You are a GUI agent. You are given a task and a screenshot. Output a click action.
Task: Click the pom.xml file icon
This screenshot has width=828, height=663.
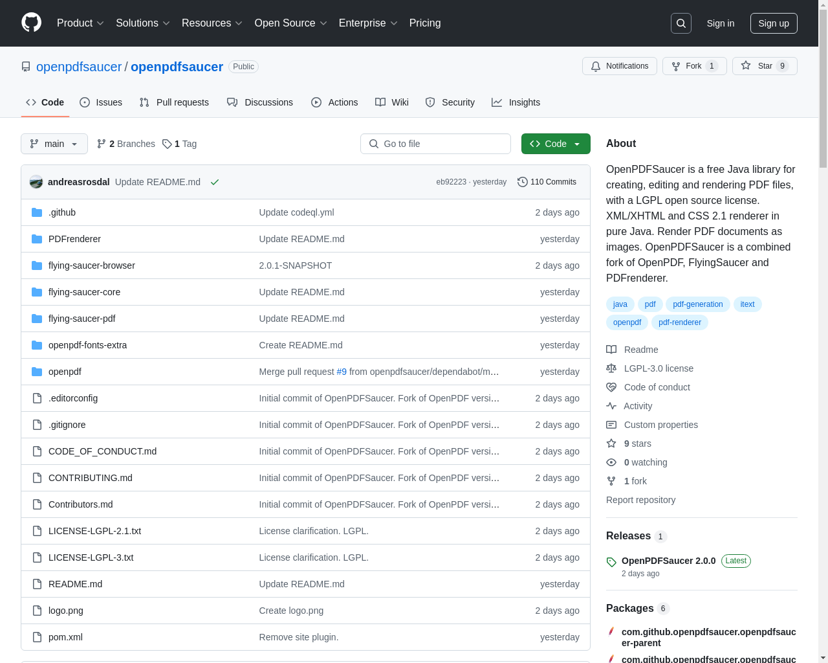click(x=37, y=637)
